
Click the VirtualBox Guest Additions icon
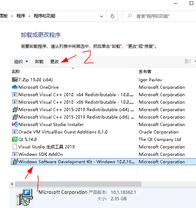(15, 132)
